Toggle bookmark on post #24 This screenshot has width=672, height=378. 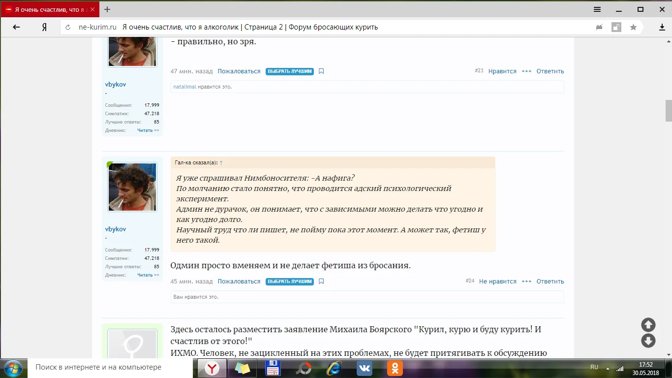click(321, 282)
